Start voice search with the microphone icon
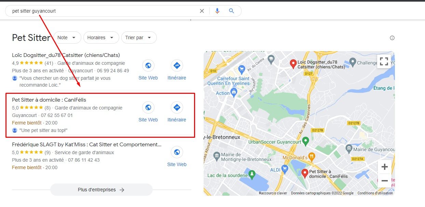The image size is (425, 207). (217, 11)
